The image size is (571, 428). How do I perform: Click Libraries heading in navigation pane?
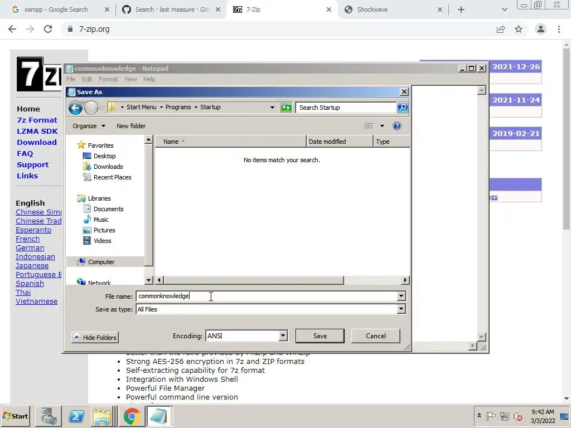pos(99,198)
